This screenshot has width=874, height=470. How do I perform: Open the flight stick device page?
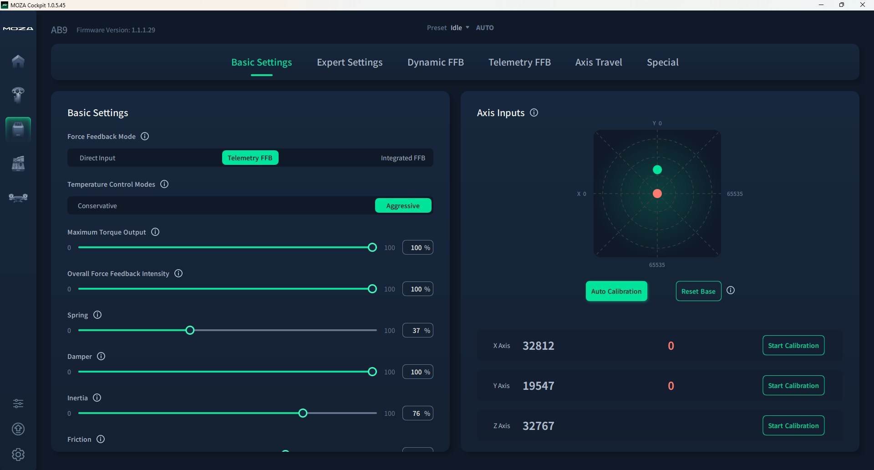(18, 95)
